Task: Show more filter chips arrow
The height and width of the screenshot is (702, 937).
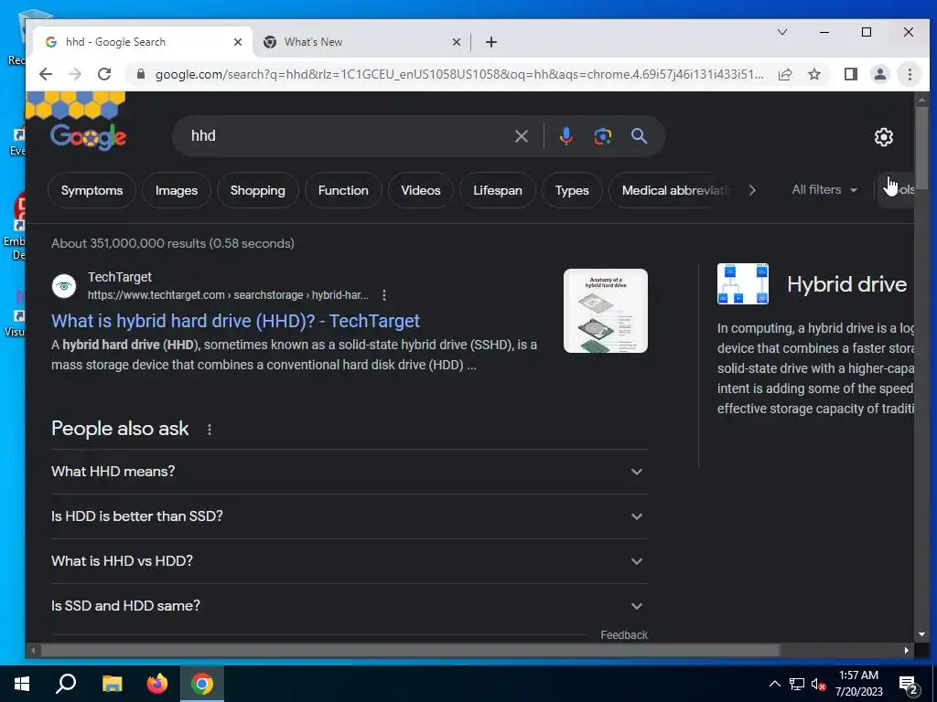Action: point(752,190)
